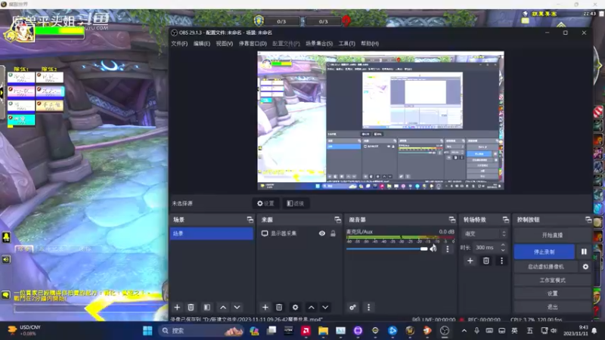This screenshot has width=605, height=340.
Task: Decrease transition duration with down stepper
Action: (503, 250)
